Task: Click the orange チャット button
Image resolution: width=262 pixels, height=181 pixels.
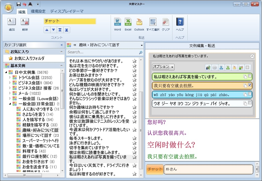Action: [155, 169]
